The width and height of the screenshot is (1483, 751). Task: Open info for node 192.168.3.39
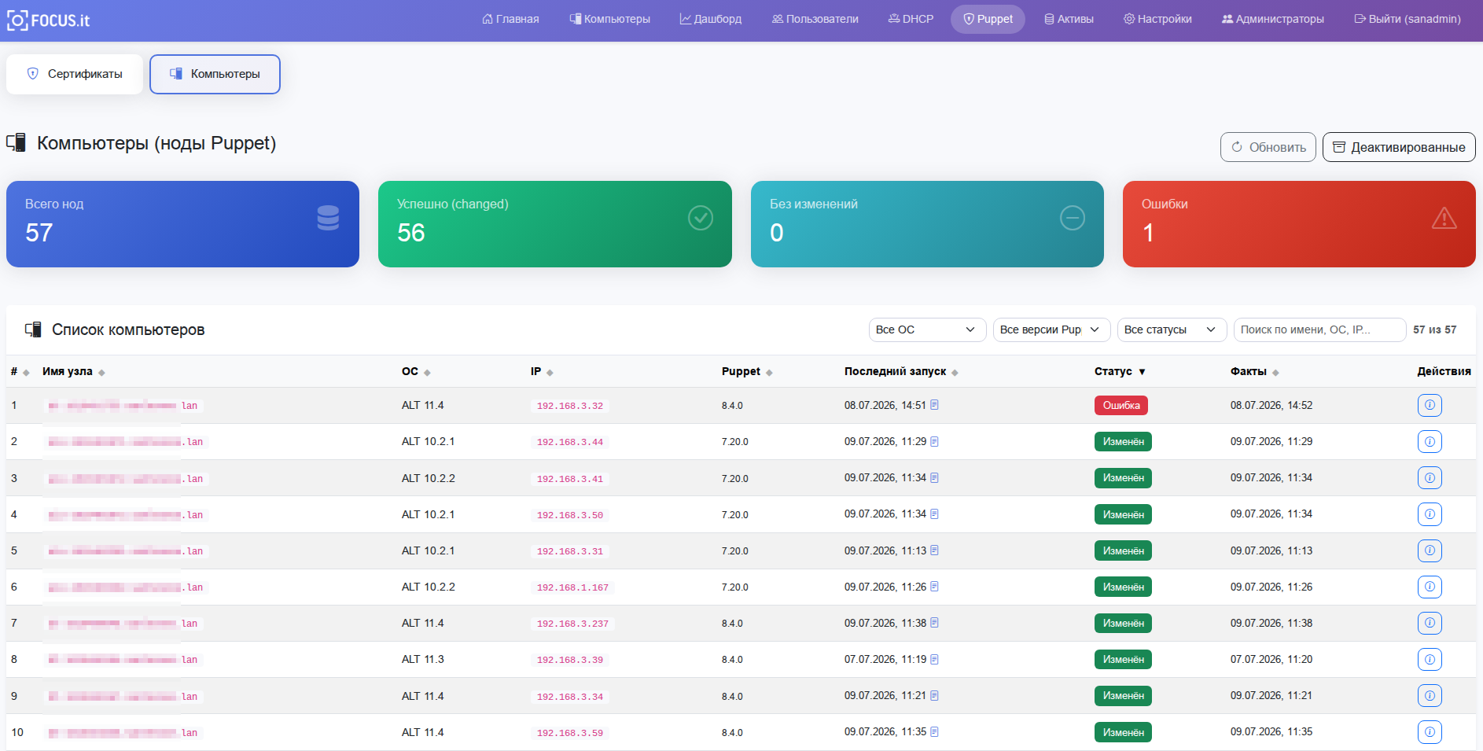coord(1430,659)
